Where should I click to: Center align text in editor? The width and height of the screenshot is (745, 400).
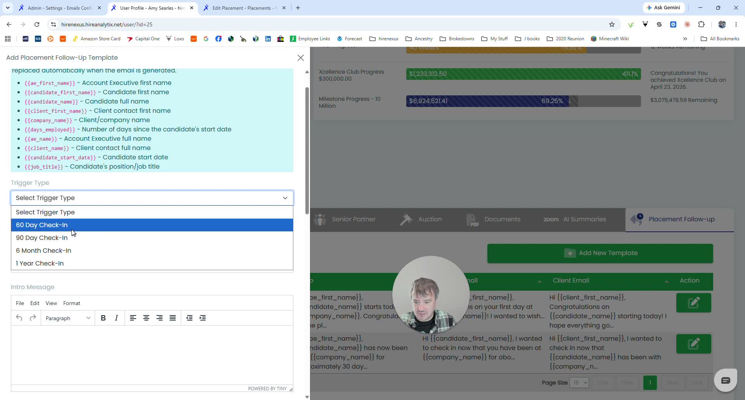click(146, 318)
